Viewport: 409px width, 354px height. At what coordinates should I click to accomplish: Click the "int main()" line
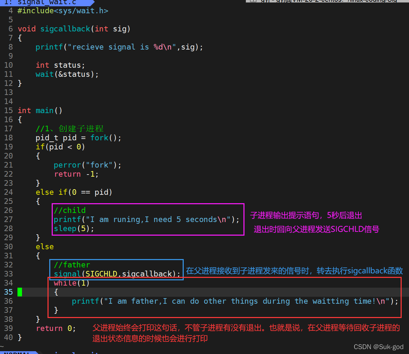(x=40, y=111)
